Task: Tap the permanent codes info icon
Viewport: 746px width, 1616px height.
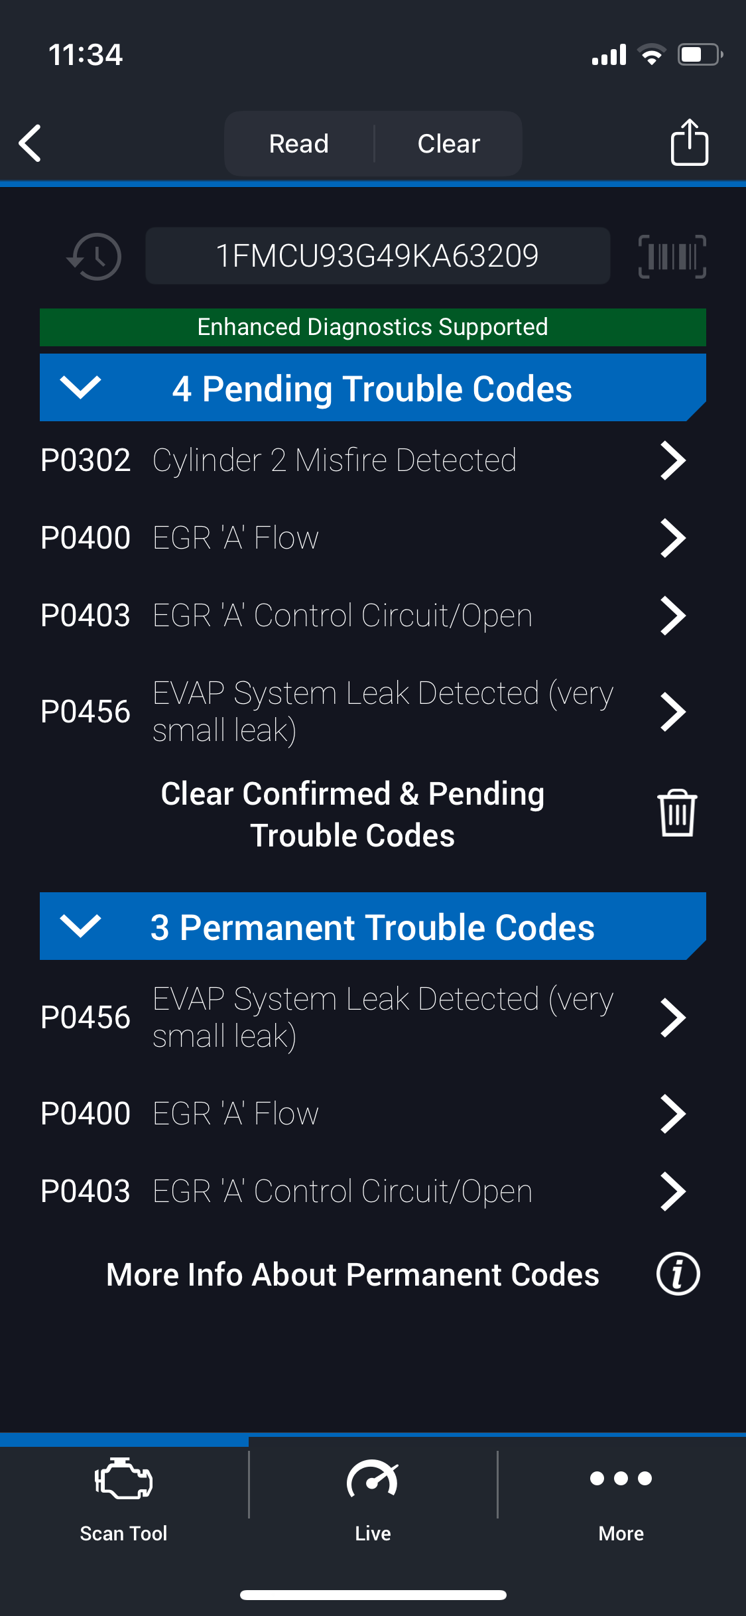Action: pyautogui.click(x=678, y=1274)
